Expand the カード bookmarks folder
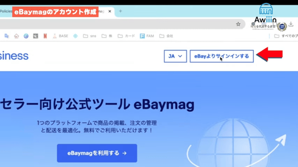 (x=126, y=36)
